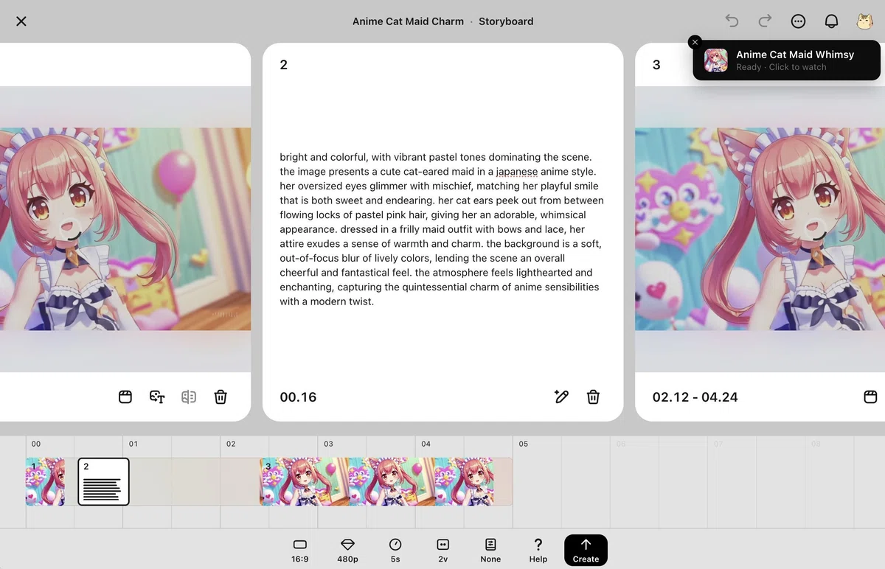
Task: Click the Storyboard label in the header
Action: 506,21
